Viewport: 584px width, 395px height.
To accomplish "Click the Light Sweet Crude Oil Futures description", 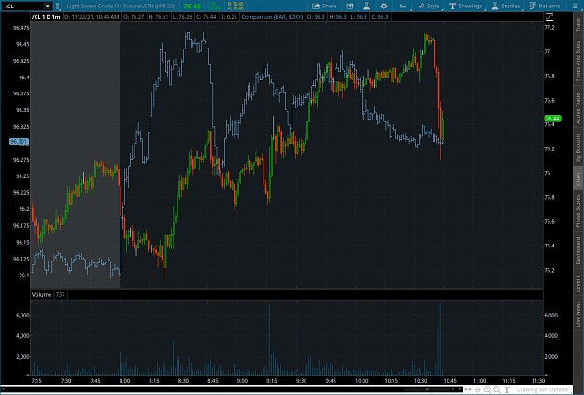I will (x=121, y=6).
